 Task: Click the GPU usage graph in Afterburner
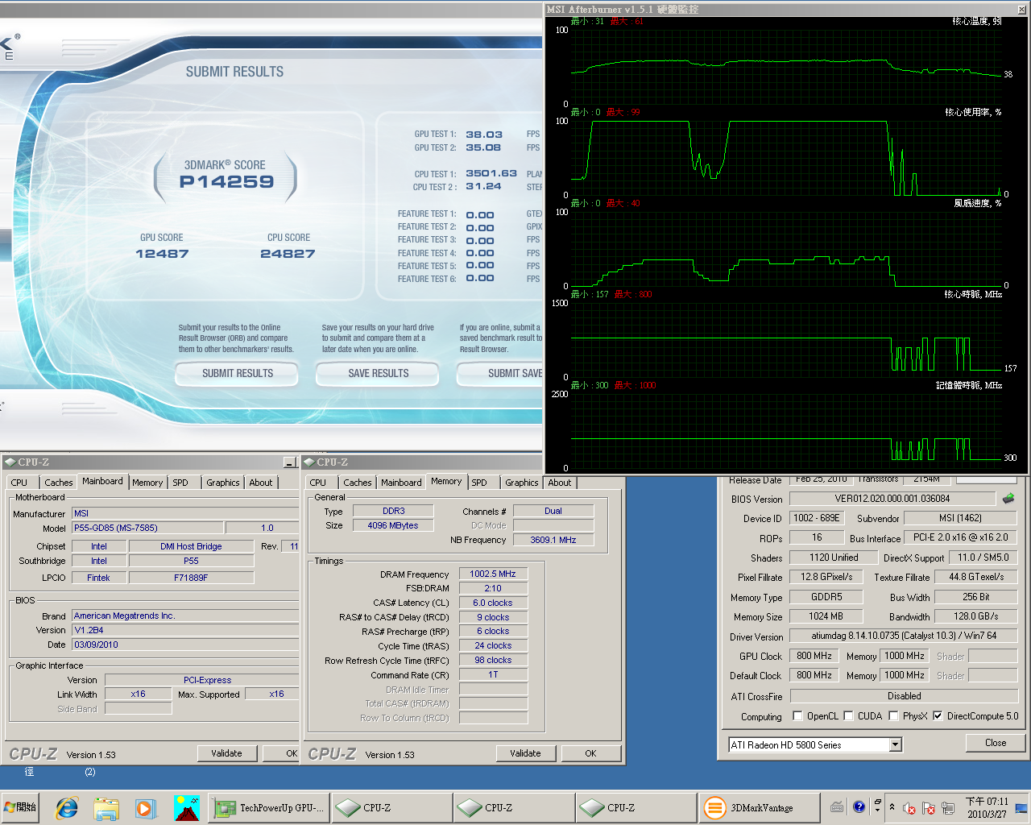[x=785, y=157]
